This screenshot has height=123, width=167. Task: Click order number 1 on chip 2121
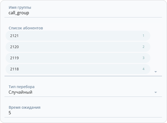pos(143,36)
